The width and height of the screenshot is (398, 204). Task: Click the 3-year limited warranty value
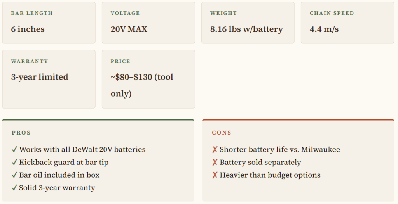tap(40, 77)
